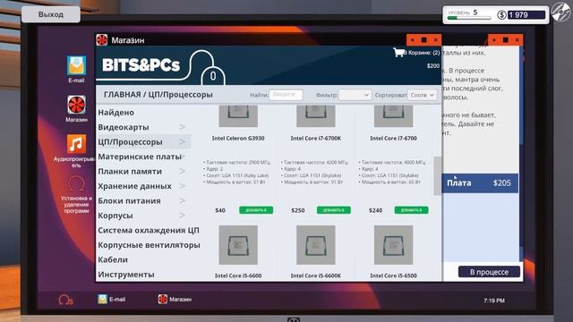This screenshot has height=322, width=573.
Task: Click the Intel Celeron G3930 thumbnail
Action: 238,116
